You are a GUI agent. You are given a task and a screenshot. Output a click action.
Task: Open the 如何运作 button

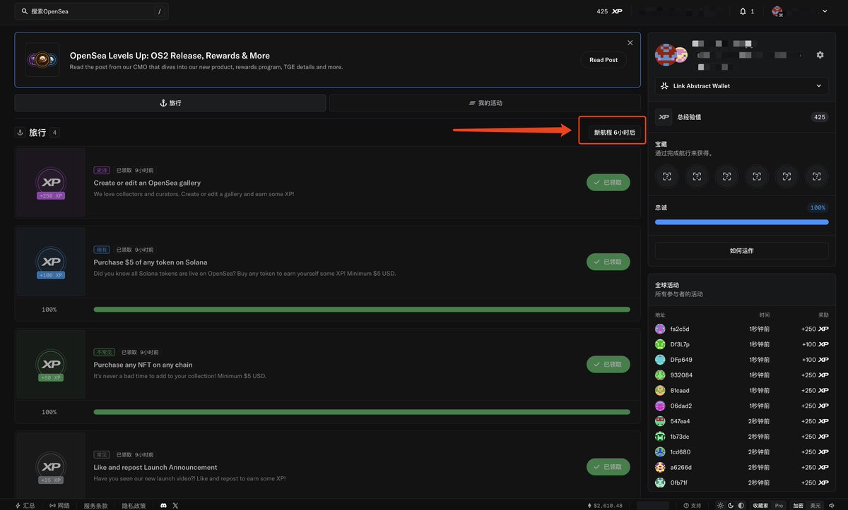tap(741, 250)
